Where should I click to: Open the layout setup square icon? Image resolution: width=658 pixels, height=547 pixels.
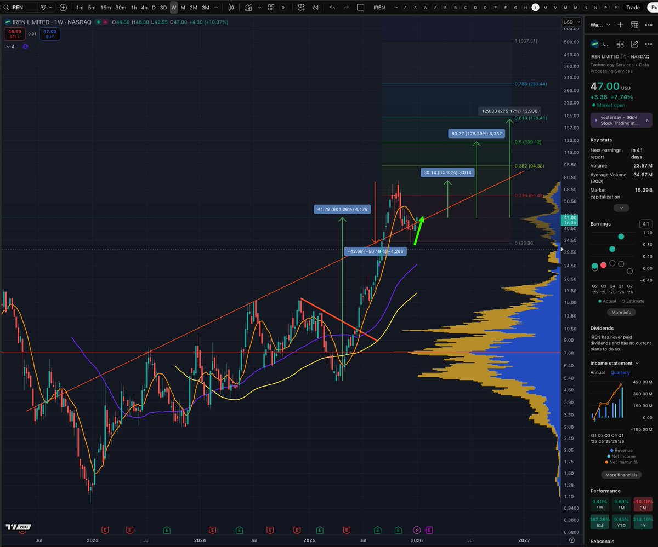coord(360,8)
